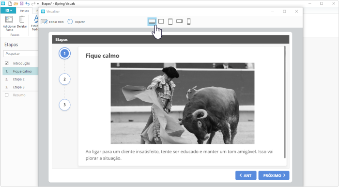
Task: Click the Visualizar window title icon
Action: coord(43,12)
